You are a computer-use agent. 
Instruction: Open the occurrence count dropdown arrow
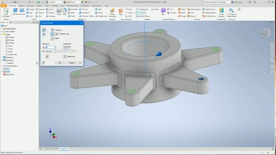click(x=55, y=47)
